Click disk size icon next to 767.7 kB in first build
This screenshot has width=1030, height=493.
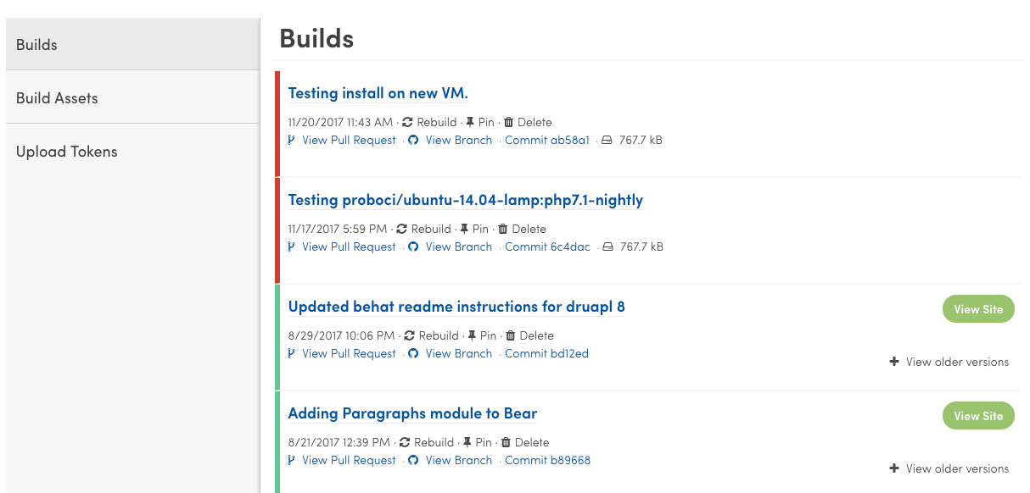click(606, 140)
